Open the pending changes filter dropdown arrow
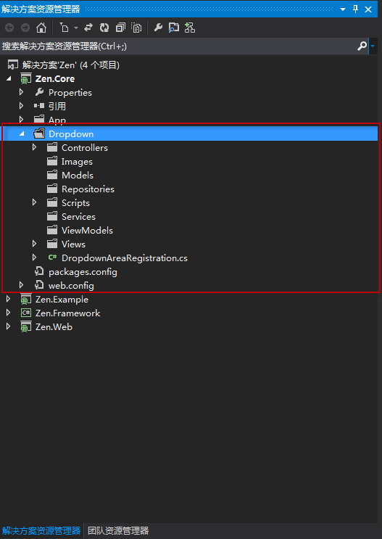The height and width of the screenshot is (539, 382). (x=76, y=28)
